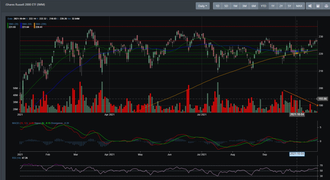
Task: Click the SMA (50) value 221.64
Action: click(x=25, y=27)
